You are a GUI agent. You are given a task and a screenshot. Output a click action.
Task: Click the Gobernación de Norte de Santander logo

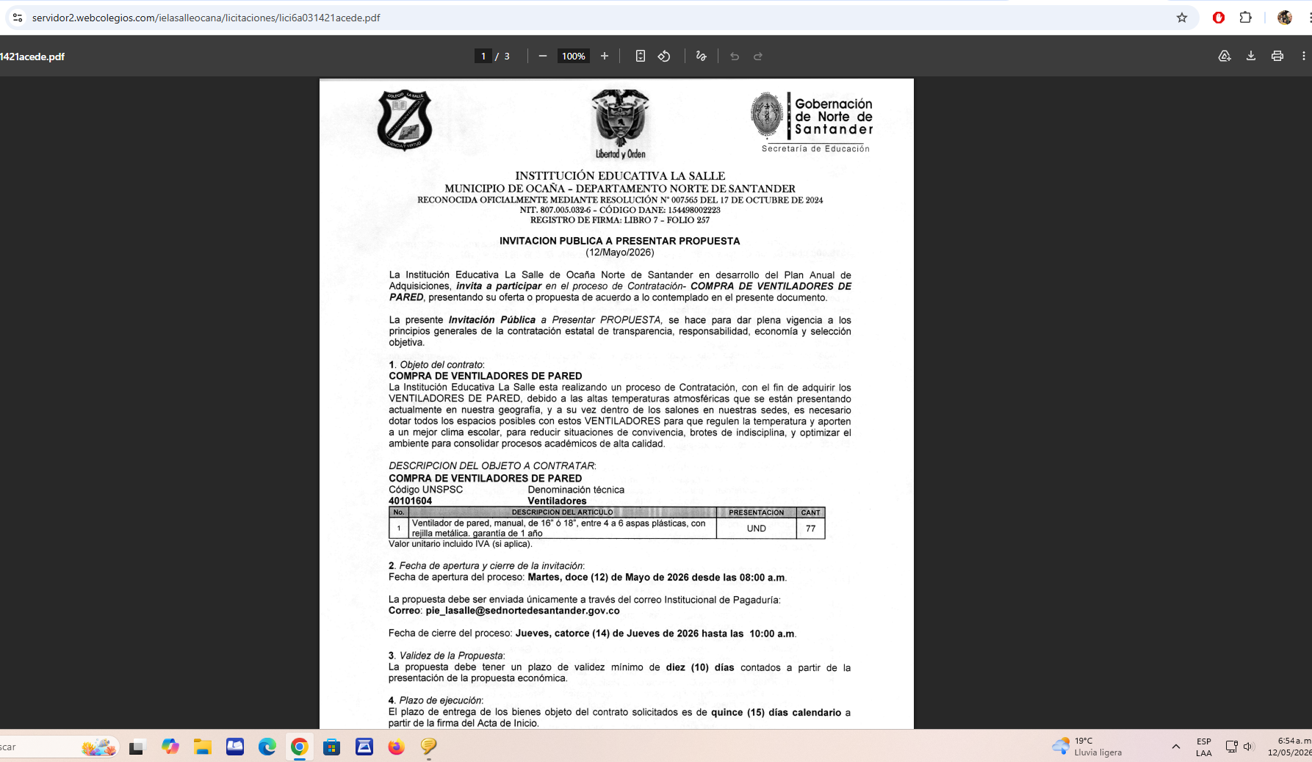(812, 122)
